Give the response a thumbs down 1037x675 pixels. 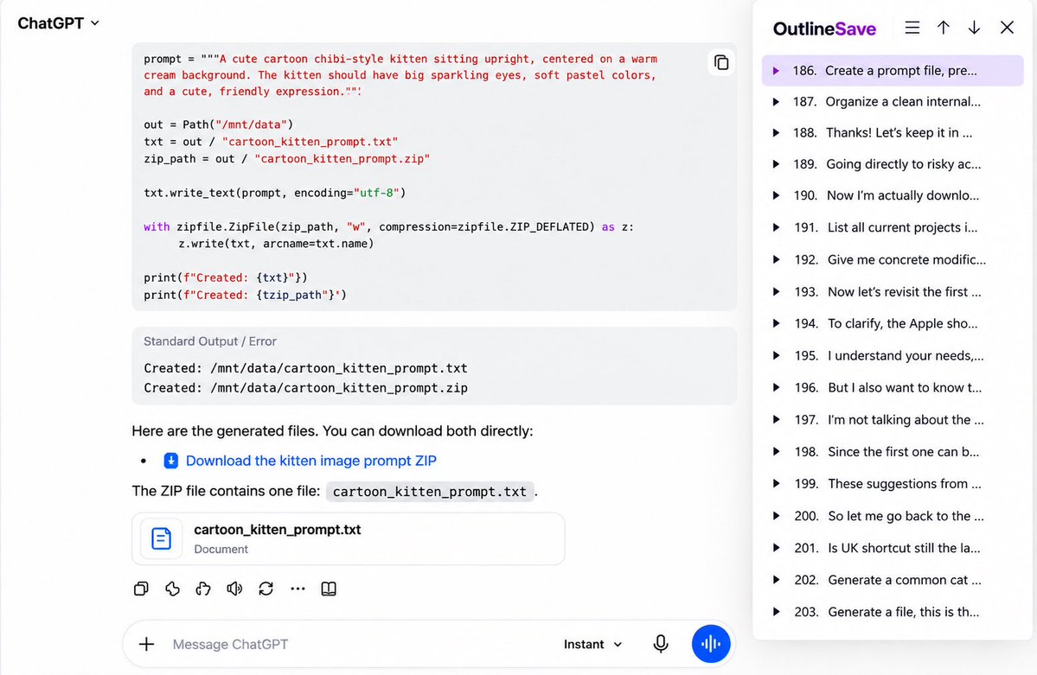[203, 589]
